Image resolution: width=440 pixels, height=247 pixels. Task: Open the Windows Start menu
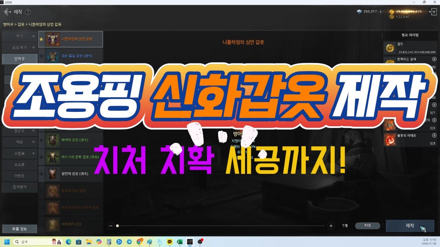[7, 242]
